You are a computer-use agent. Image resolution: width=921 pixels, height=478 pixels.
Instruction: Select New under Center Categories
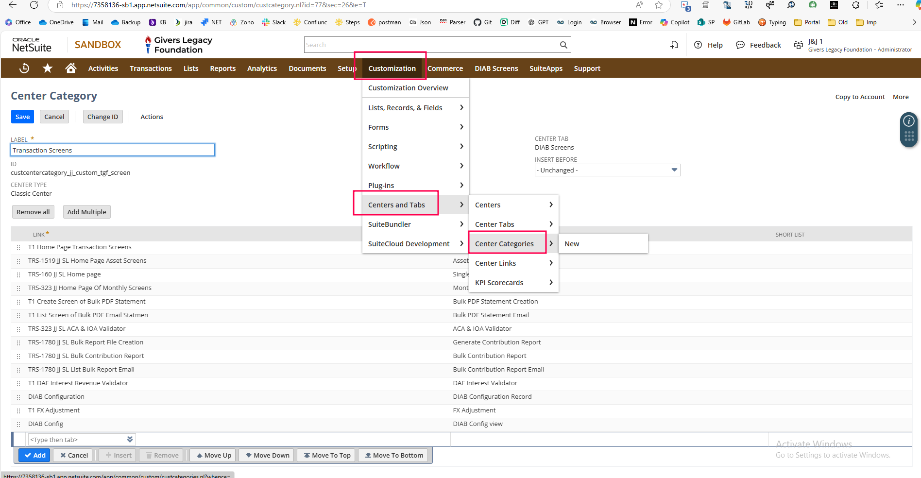point(572,244)
